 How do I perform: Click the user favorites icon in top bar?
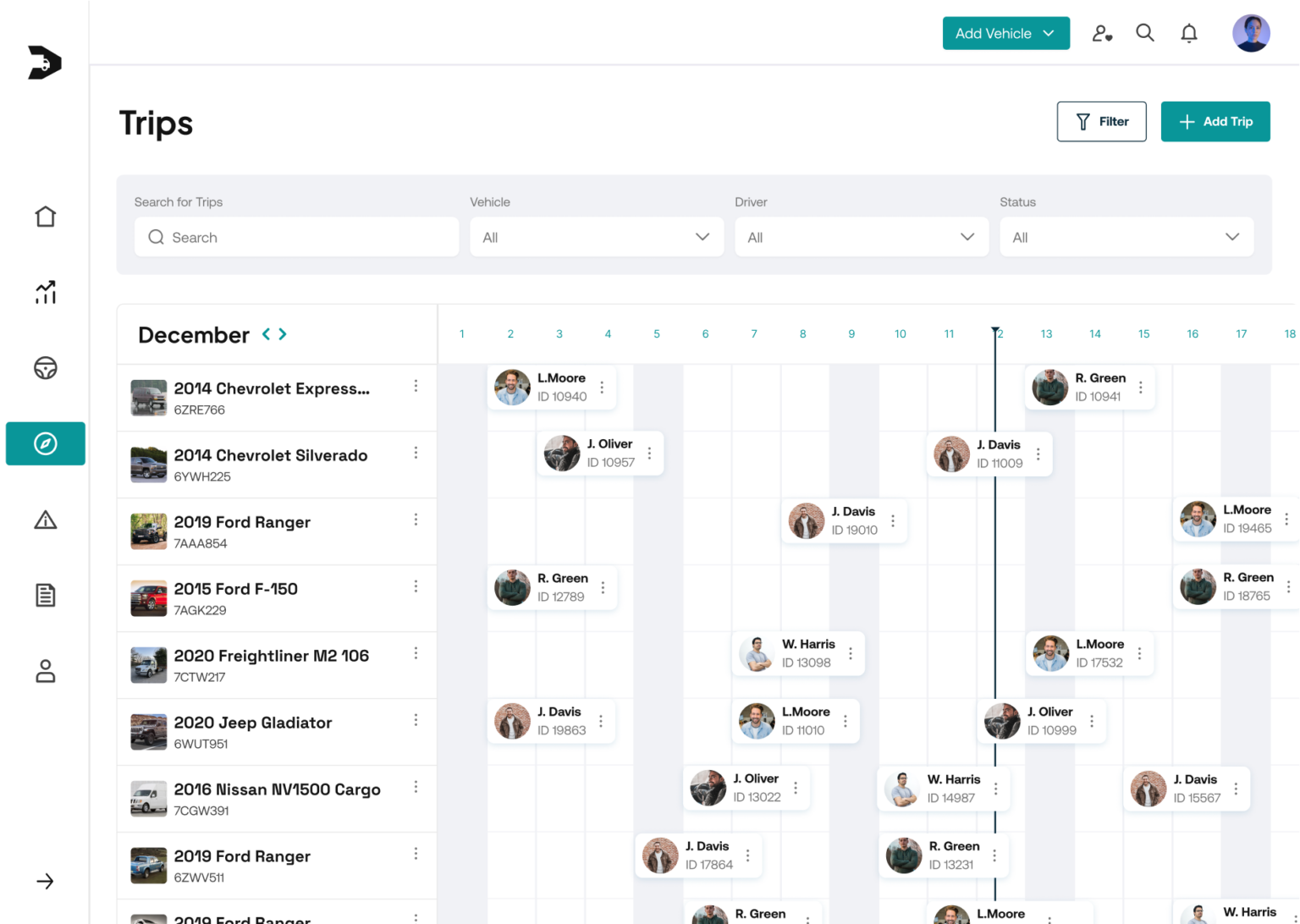pyautogui.click(x=1101, y=33)
